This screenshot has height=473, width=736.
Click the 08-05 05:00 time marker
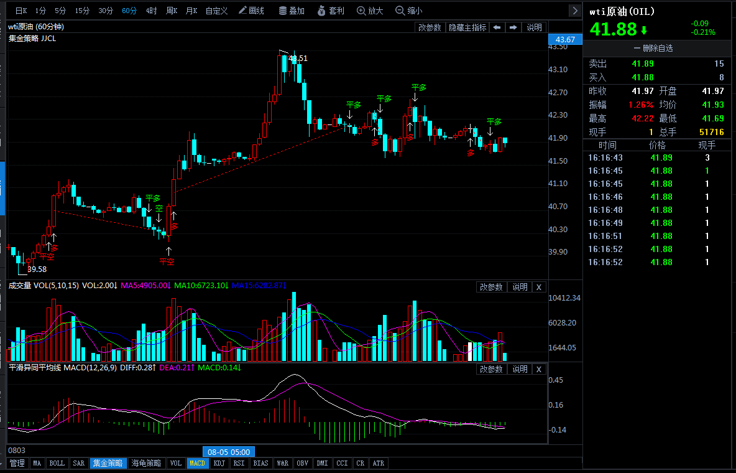click(x=229, y=452)
